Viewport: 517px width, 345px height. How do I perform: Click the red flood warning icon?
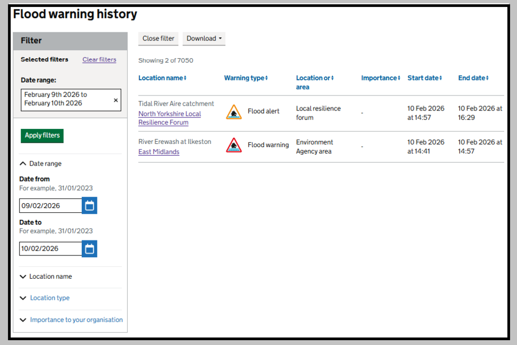(x=234, y=145)
